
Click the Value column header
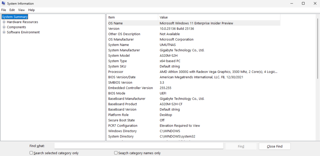(219, 17)
